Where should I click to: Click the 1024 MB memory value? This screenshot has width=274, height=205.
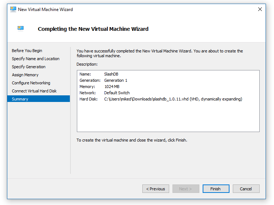(x=113, y=87)
